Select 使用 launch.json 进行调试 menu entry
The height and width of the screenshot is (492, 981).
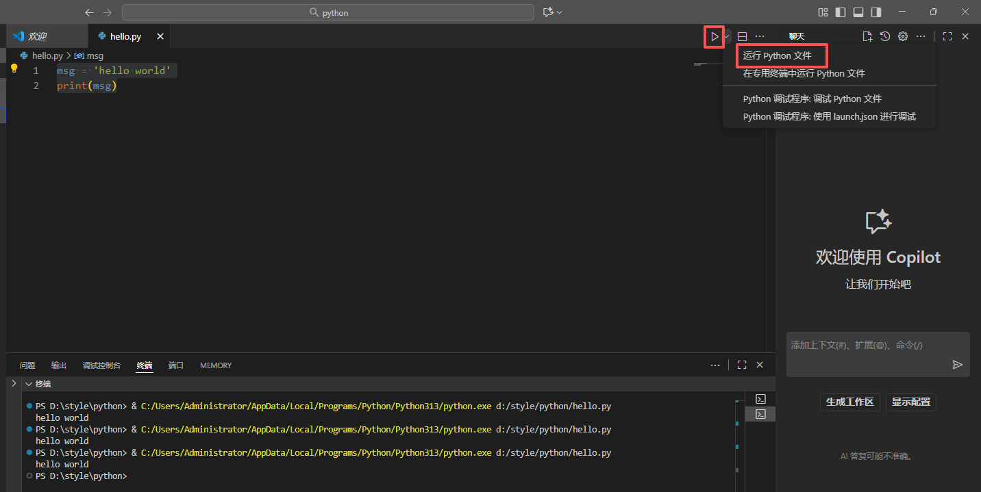[830, 116]
